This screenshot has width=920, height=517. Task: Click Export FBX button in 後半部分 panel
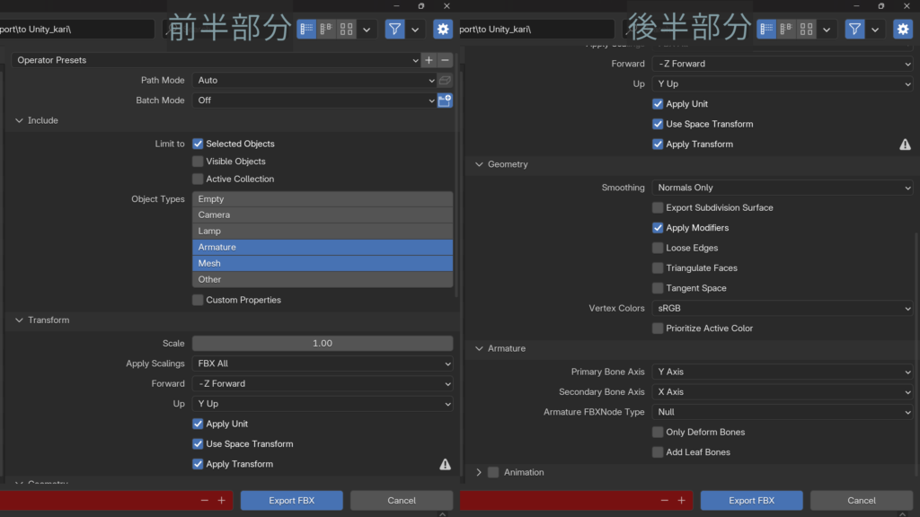[x=751, y=501]
